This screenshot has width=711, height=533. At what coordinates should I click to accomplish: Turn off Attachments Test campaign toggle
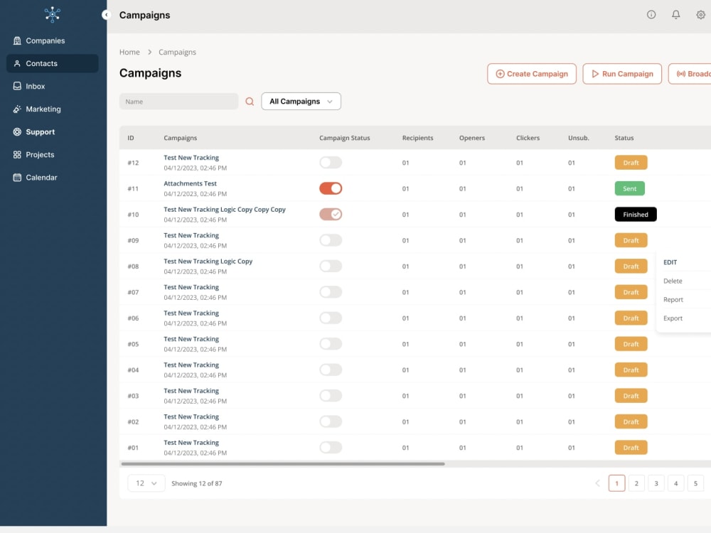pos(331,188)
